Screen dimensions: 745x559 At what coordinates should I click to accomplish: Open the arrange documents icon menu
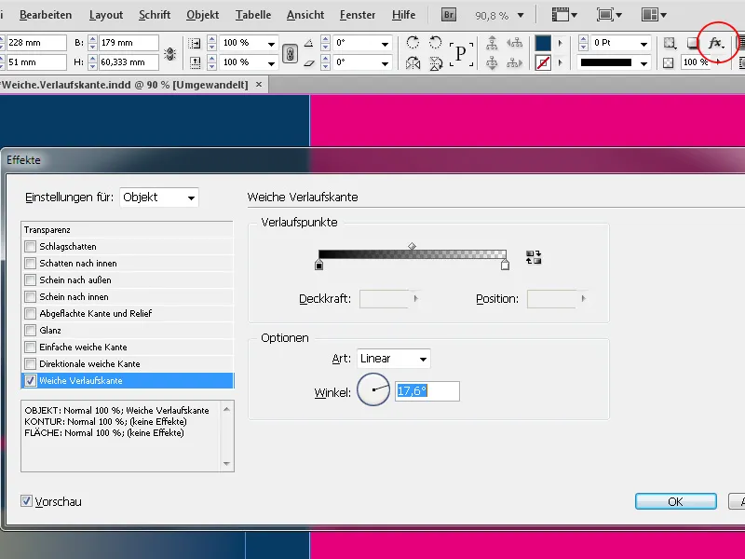pyautogui.click(x=654, y=15)
